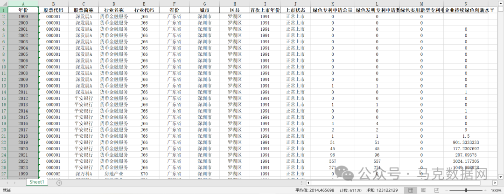Viewport: 504px width, 194px height.
Task: Select column D header
Action: pyautogui.click(x=114, y=4)
